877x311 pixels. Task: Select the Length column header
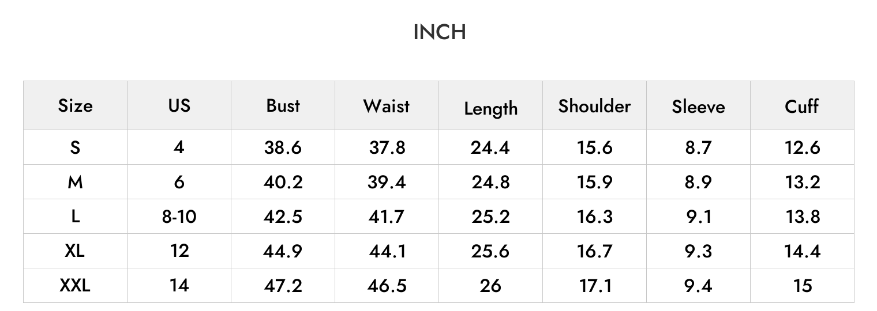490,109
